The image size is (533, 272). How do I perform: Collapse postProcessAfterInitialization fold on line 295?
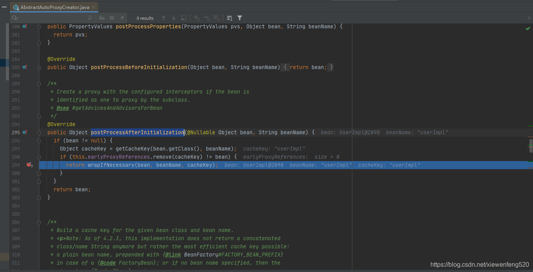point(39,132)
